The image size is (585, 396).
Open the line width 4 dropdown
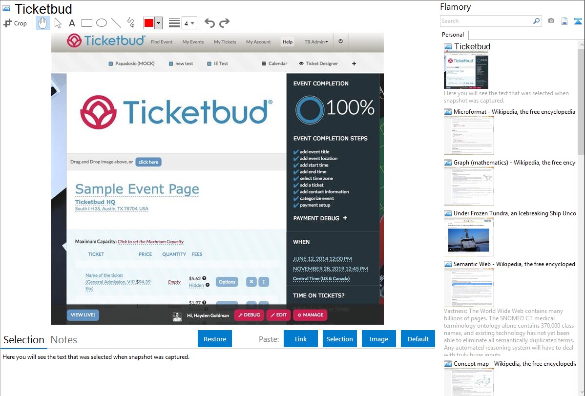click(x=189, y=23)
